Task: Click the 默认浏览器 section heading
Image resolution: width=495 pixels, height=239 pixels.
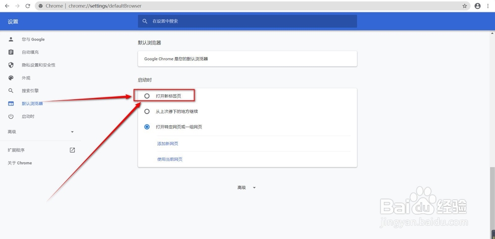Action: click(x=149, y=43)
